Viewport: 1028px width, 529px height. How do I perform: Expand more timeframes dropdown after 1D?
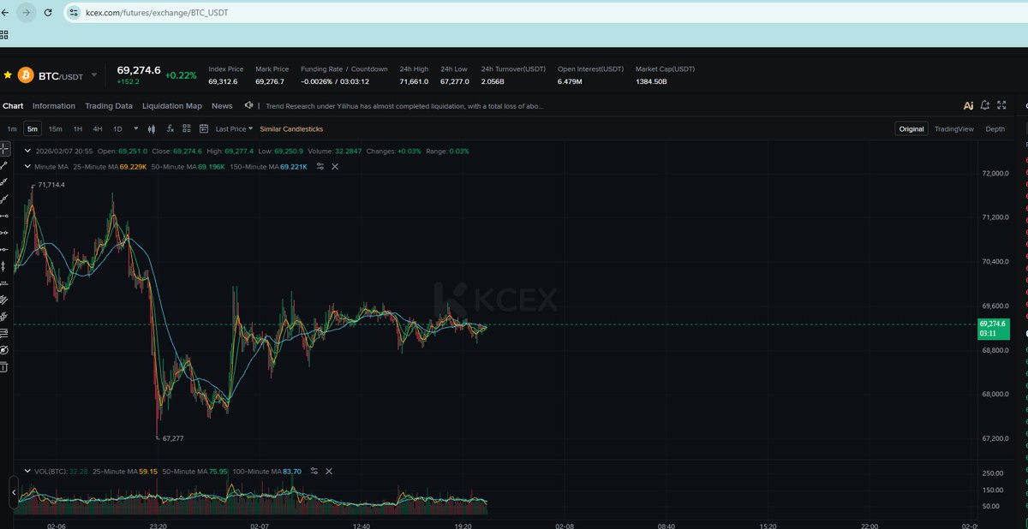click(134, 129)
